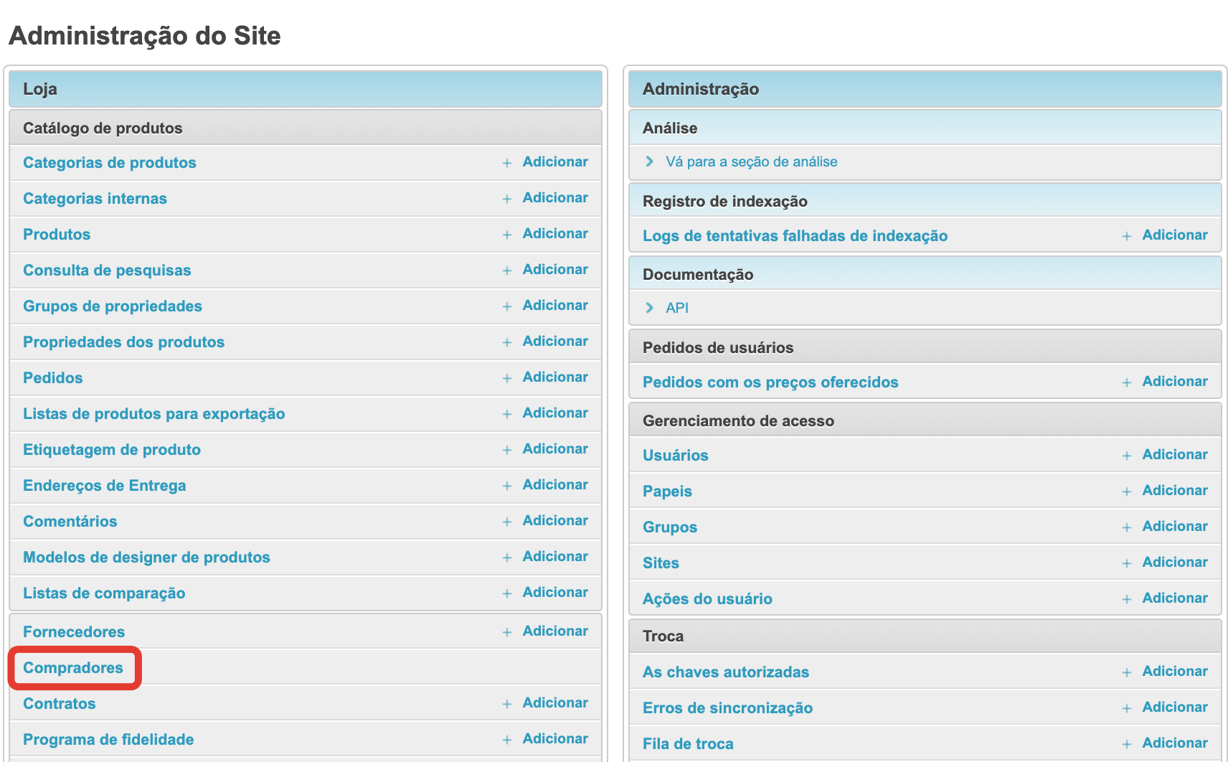Click plus icon for Categorias internas
Viewport: 1228px width, 762px height.
tap(506, 199)
